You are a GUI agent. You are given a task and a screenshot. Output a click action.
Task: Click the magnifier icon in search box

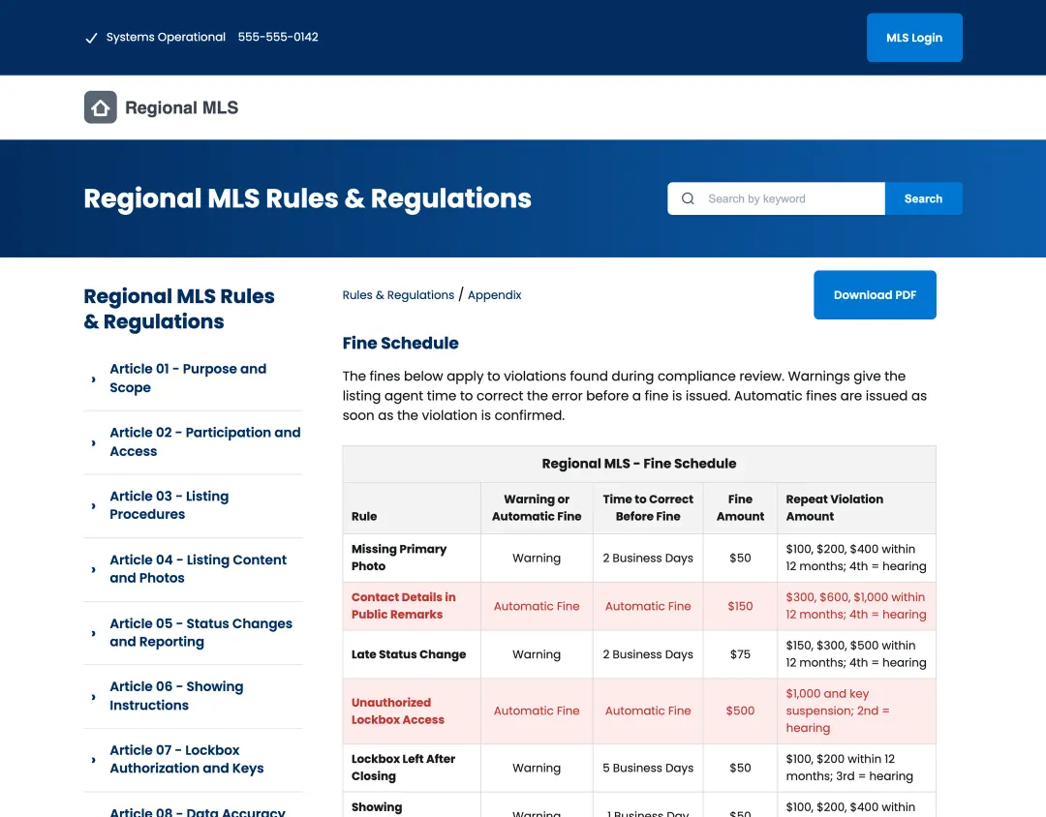pos(688,198)
